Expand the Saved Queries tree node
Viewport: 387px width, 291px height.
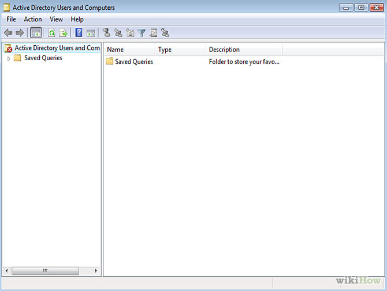9,58
